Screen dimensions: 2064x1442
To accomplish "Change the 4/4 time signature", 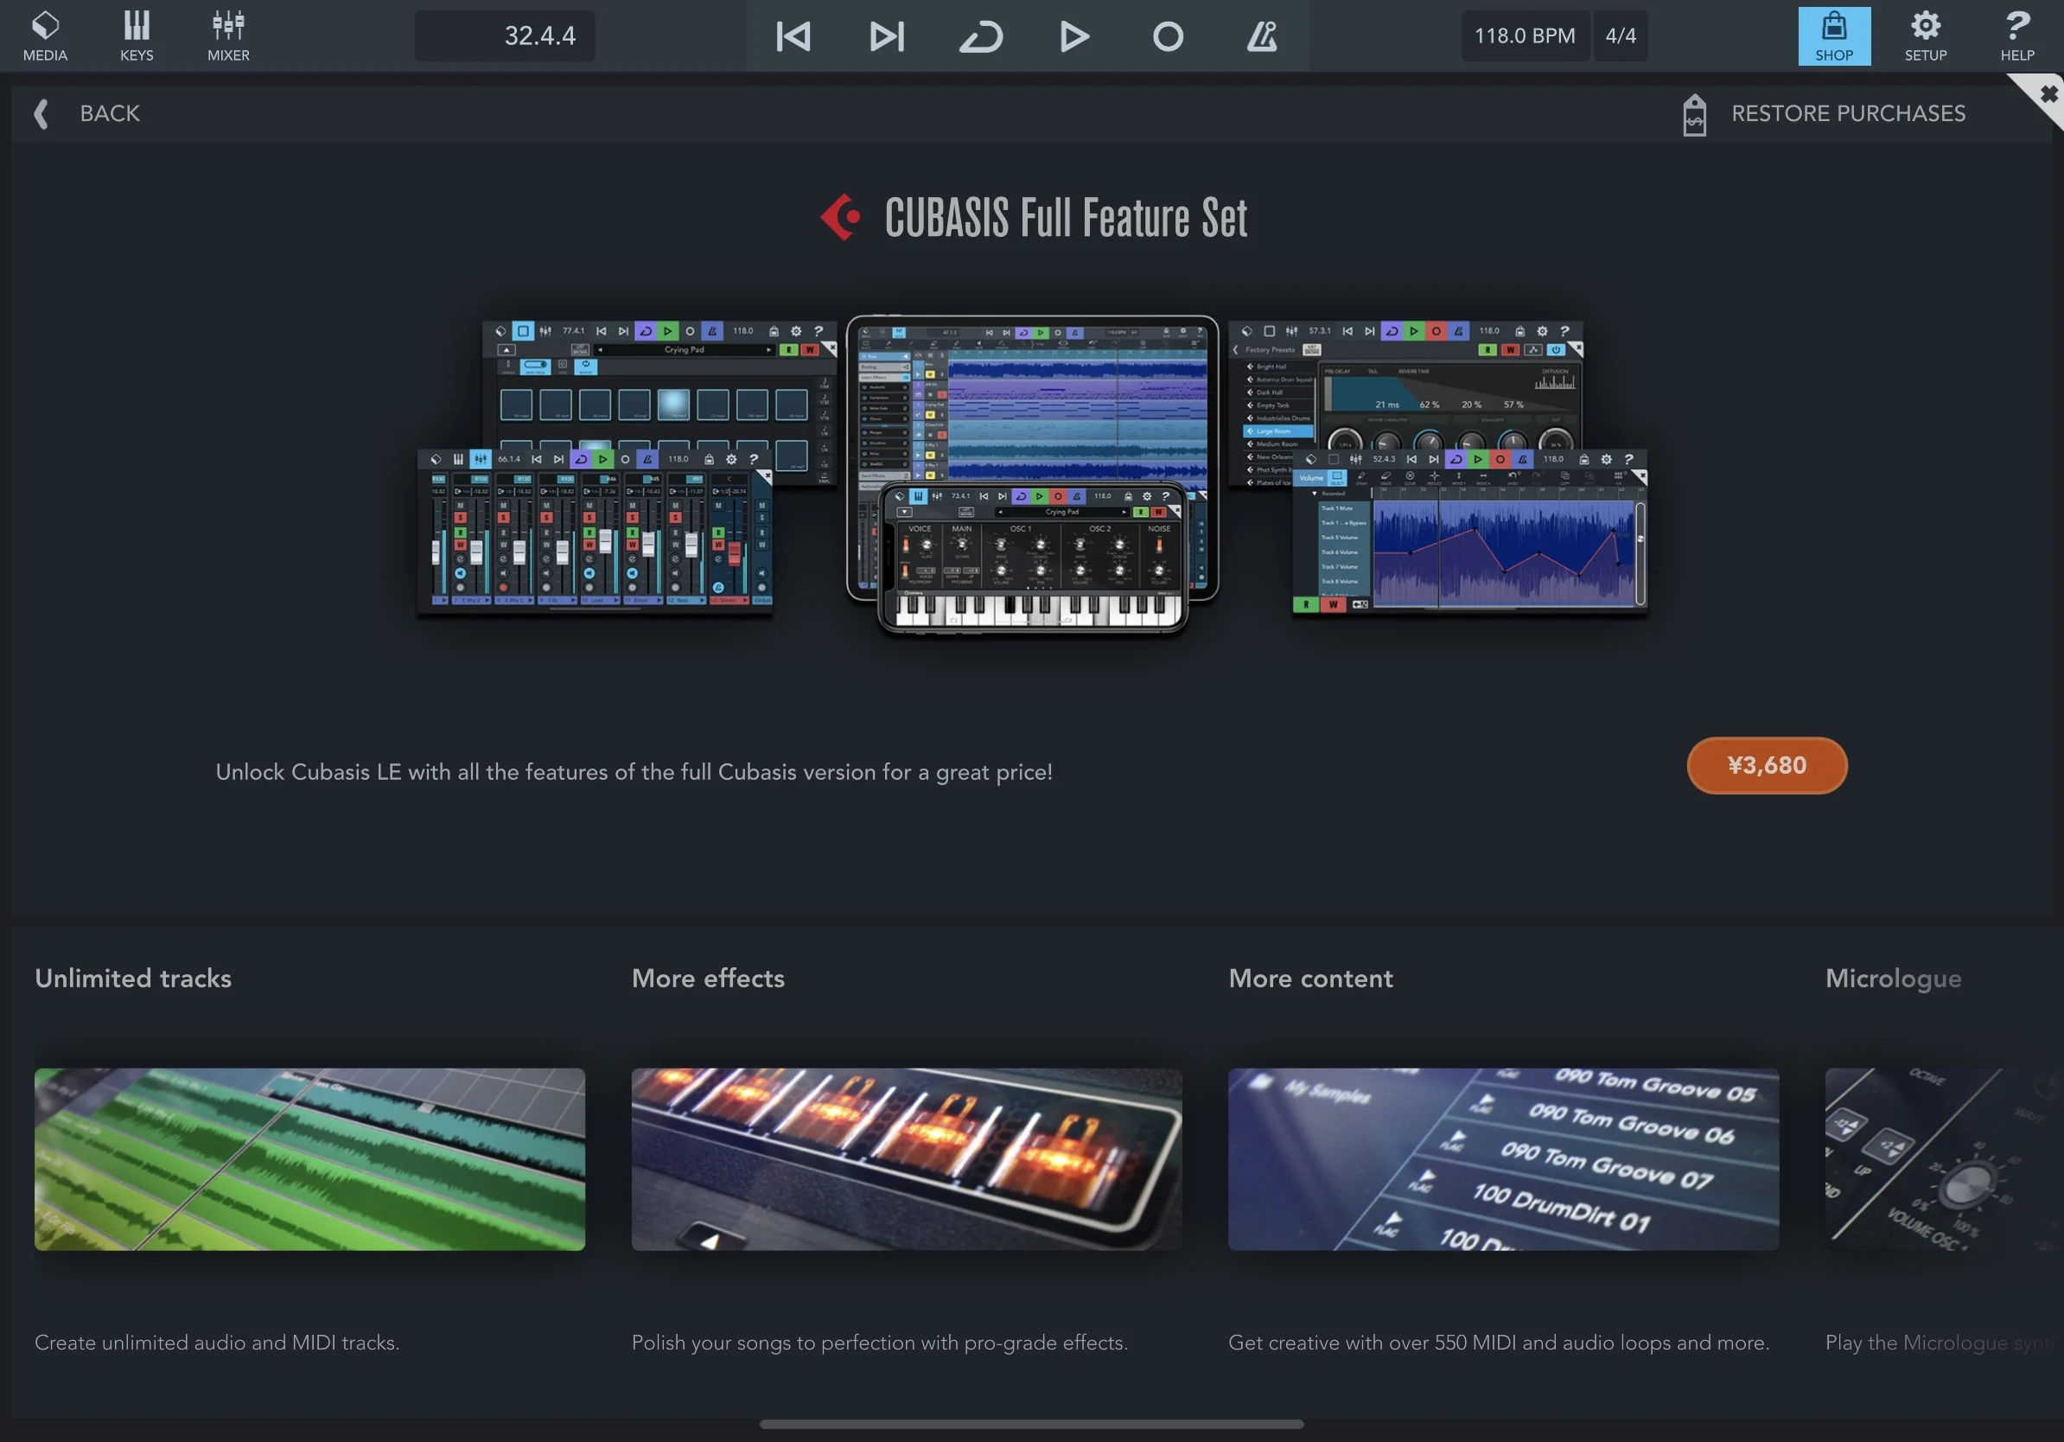I will [x=1621, y=36].
